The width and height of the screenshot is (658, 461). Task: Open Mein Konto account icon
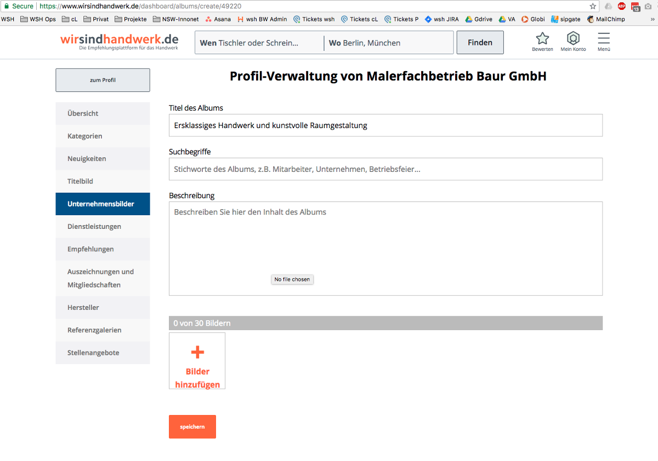[x=573, y=39]
